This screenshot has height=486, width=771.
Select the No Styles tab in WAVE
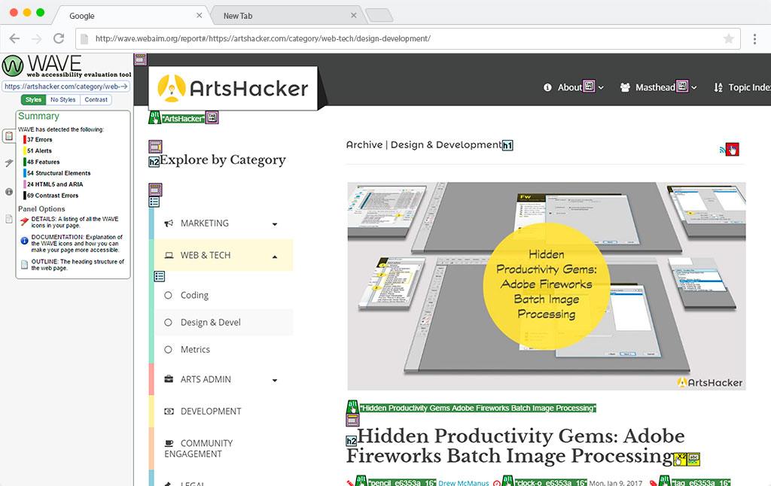63,100
